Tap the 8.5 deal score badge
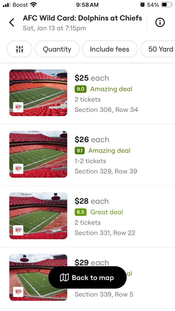 point(80,212)
